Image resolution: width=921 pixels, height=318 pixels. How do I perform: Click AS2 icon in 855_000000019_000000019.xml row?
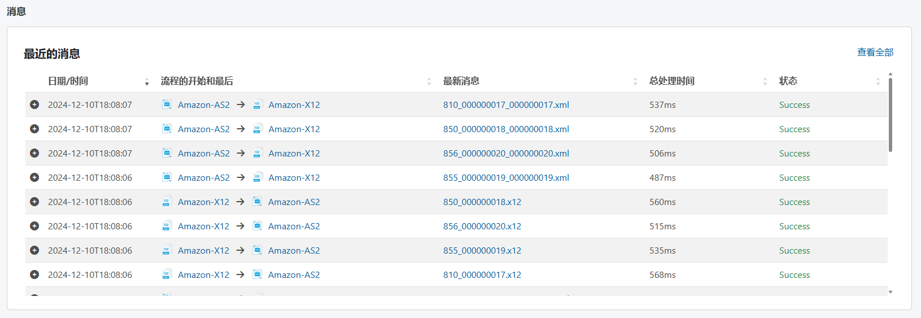tap(167, 177)
